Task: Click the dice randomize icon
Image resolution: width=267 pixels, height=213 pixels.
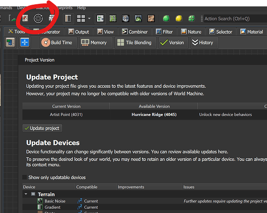Action: 51,18
